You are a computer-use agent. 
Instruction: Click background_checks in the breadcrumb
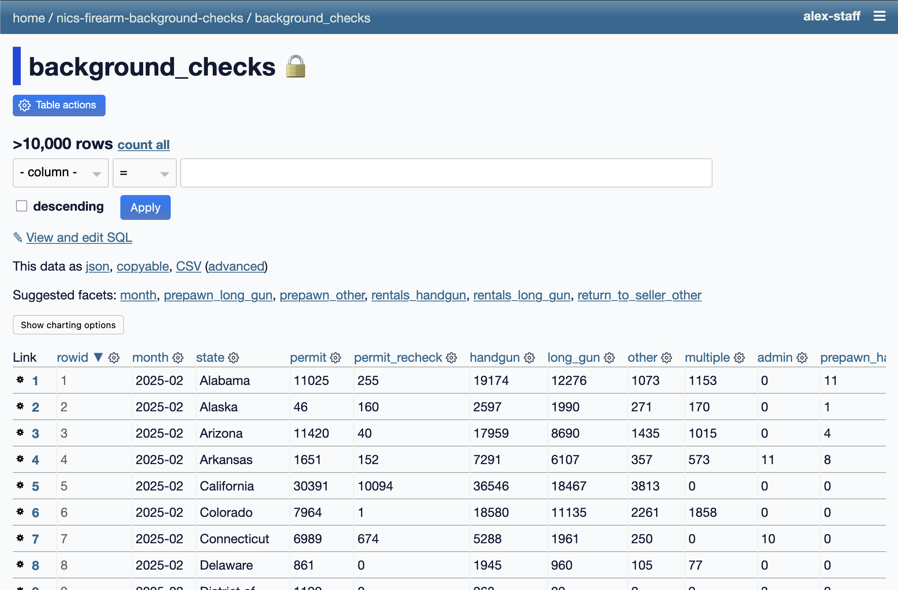click(313, 18)
